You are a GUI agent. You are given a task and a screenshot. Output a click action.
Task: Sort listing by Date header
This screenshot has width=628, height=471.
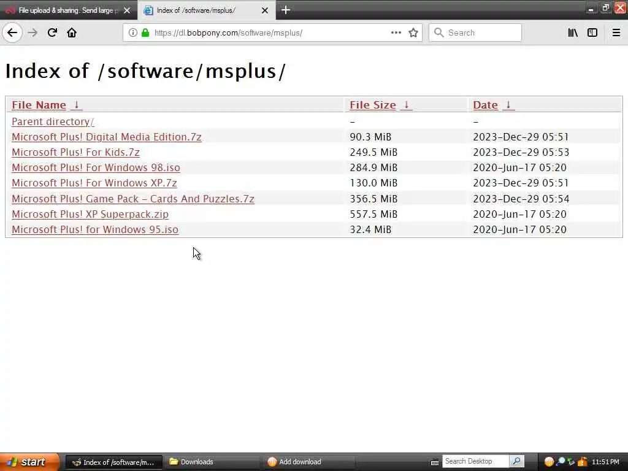pos(486,105)
